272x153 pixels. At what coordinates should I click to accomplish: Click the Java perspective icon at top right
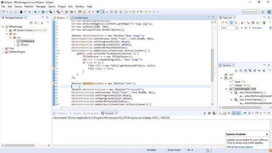click(x=269, y=12)
